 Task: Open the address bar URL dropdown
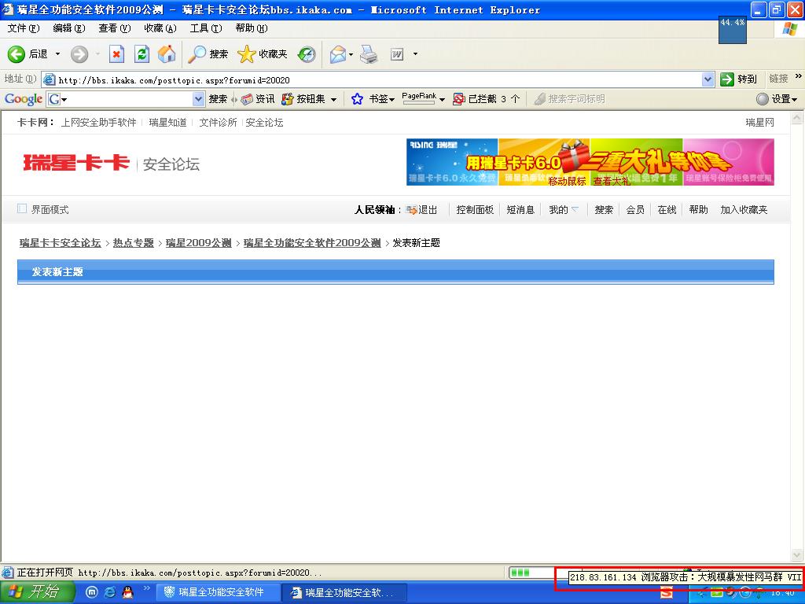coord(708,79)
